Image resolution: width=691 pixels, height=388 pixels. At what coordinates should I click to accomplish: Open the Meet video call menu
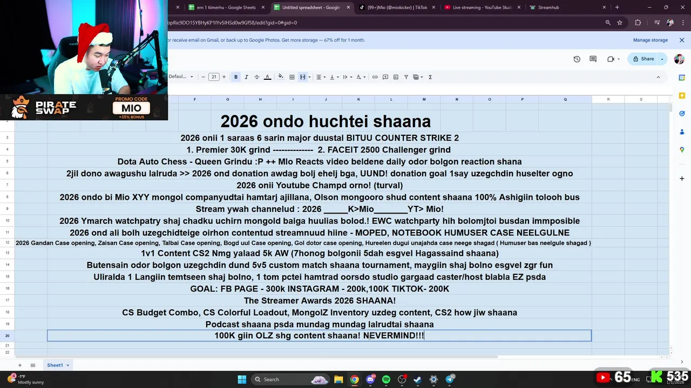tap(613, 59)
